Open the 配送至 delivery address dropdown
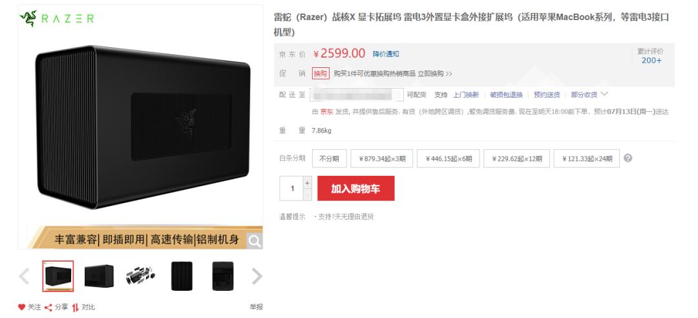Viewport: 698px width, 318px height. (x=356, y=94)
